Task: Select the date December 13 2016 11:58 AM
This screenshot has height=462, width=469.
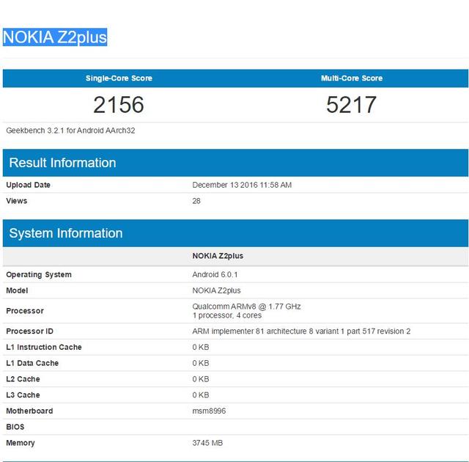Action: (242, 185)
